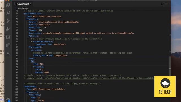This screenshot has height=102, width=181.
Task: Click the putItemFunction key
Action: coord(33,14)
